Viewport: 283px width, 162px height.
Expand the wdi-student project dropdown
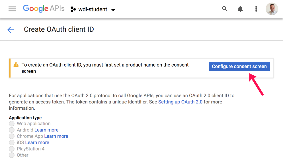click(113, 10)
